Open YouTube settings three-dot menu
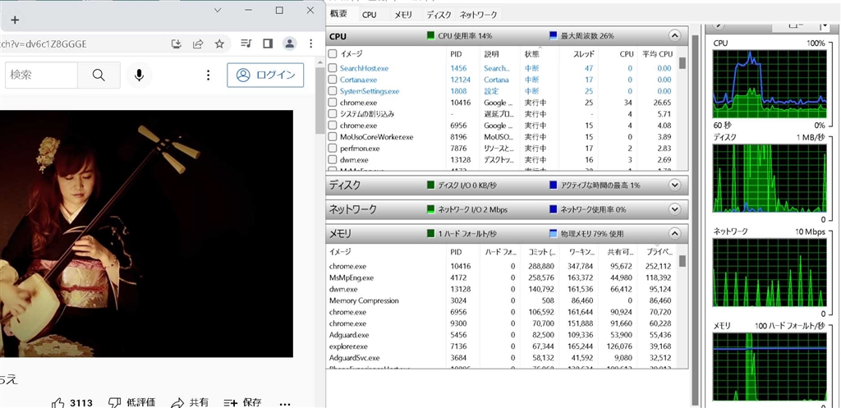Image resolution: width=841 pixels, height=408 pixels. tap(208, 75)
